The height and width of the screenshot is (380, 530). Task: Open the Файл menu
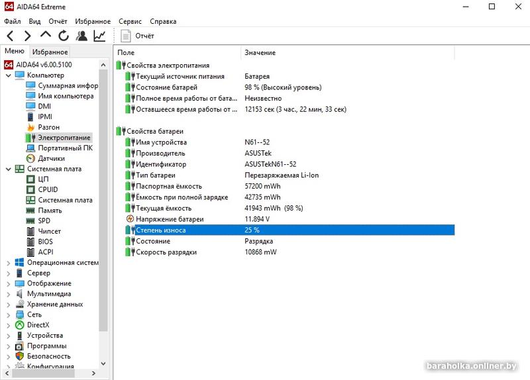point(13,21)
